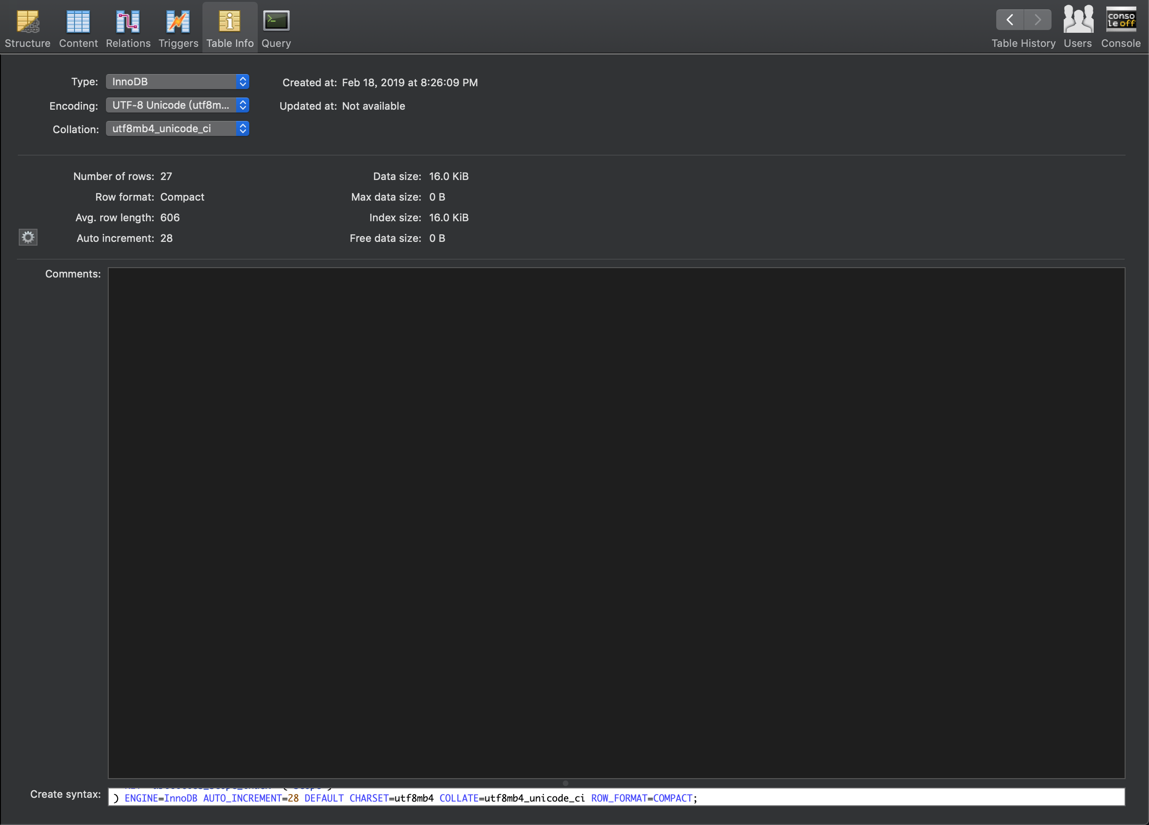The height and width of the screenshot is (825, 1149).
Task: Show the Users manager
Action: (x=1078, y=26)
